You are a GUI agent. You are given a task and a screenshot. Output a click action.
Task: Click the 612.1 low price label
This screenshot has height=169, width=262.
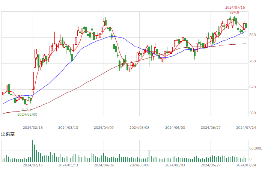click(x=27, y=110)
